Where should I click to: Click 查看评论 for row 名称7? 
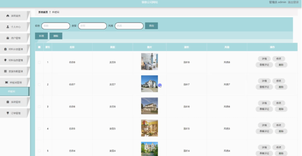(x=264, y=87)
